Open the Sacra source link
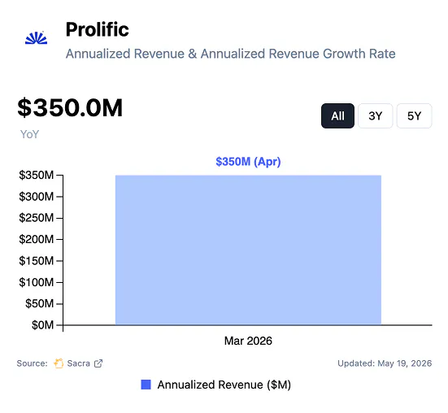The width and height of the screenshot is (448, 413). [x=78, y=363]
